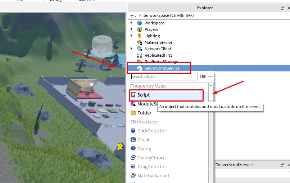
Task: Click the MaterialVariant icon
Action: 133,175
